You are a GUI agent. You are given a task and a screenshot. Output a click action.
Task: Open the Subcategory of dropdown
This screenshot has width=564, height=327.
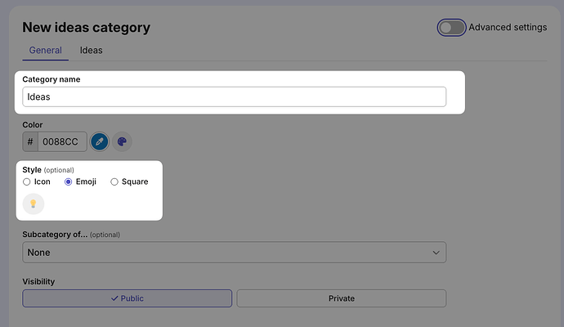(x=234, y=253)
